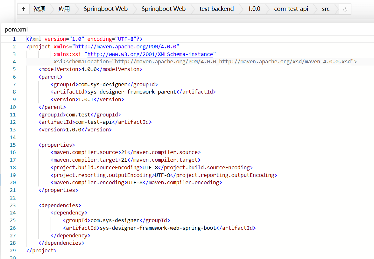Image resolution: width=374 pixels, height=259 pixels.
Task: Click project.build.sourceEncoding UTF-8 value
Action: (x=150, y=168)
